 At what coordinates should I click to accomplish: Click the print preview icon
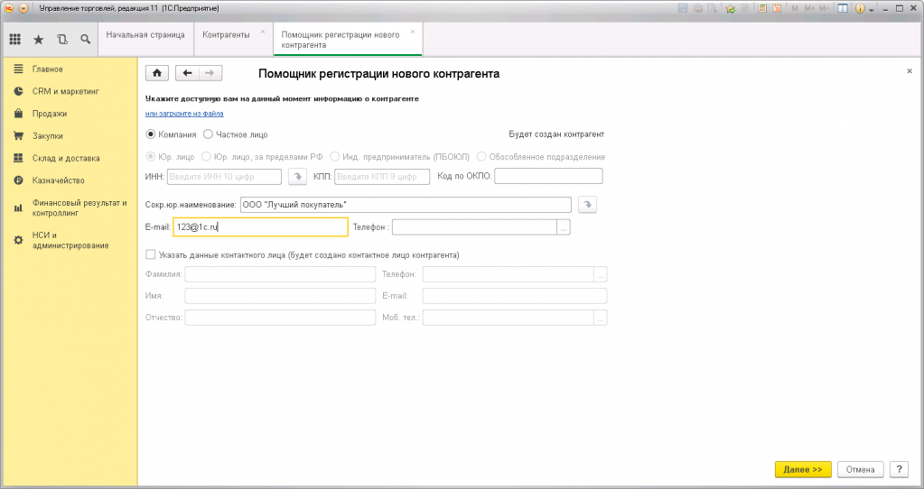[x=713, y=8]
